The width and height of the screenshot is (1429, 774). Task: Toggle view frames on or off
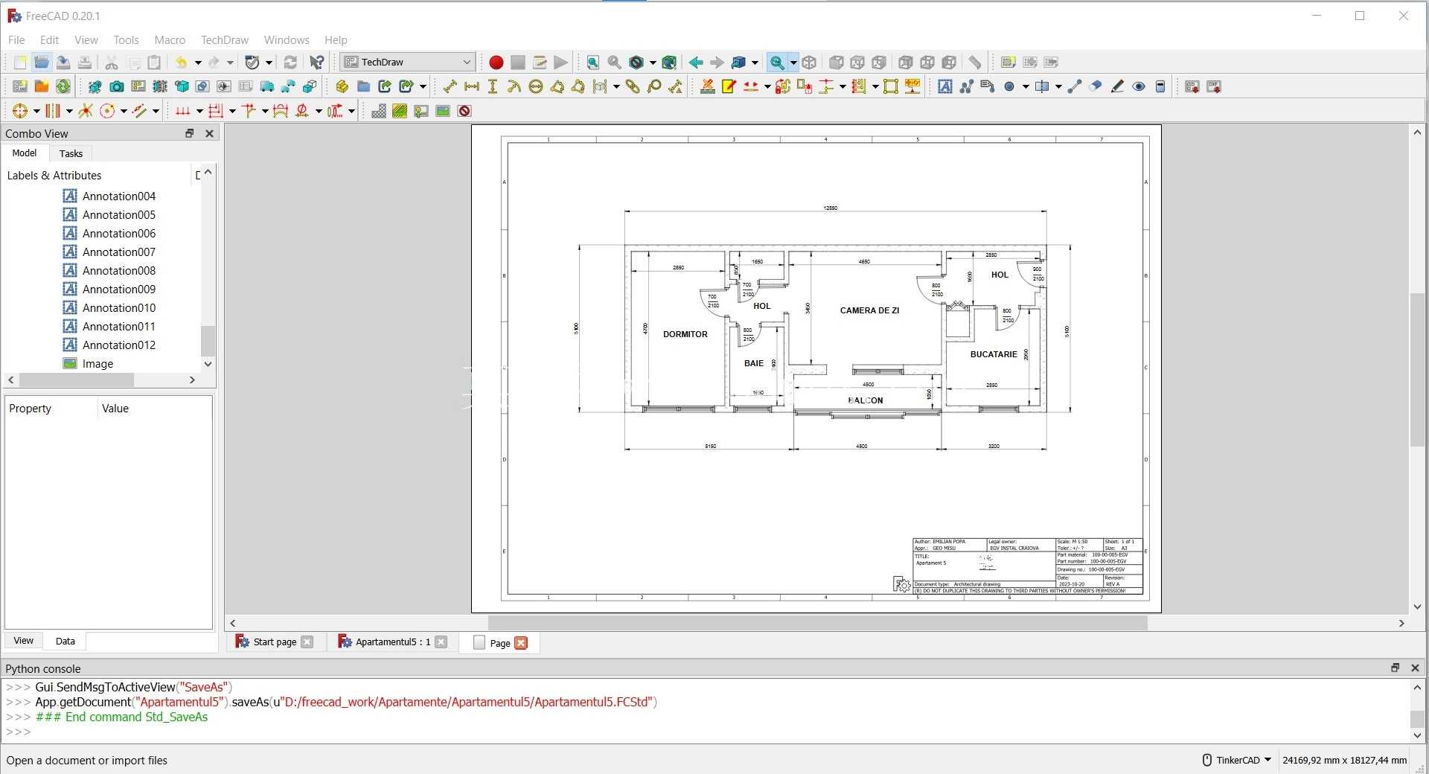coord(464,111)
